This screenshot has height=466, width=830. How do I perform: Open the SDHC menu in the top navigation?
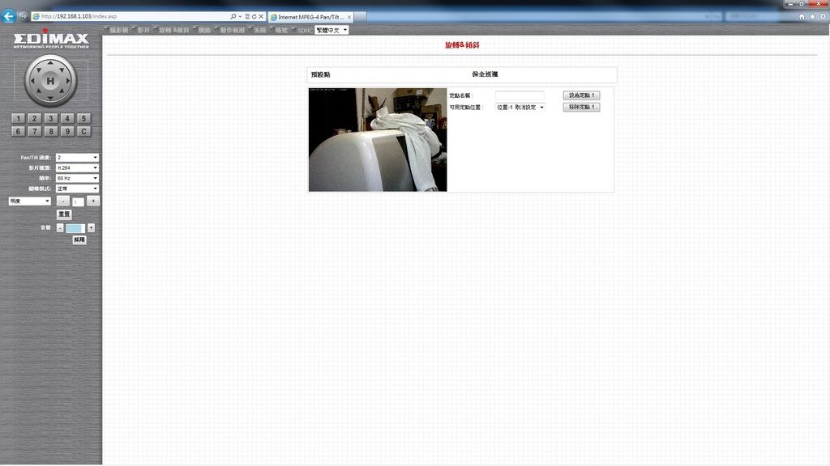click(305, 30)
